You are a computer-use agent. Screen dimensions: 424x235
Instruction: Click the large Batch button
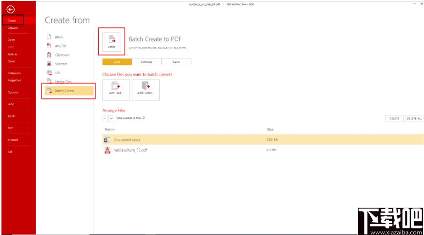pos(111,41)
